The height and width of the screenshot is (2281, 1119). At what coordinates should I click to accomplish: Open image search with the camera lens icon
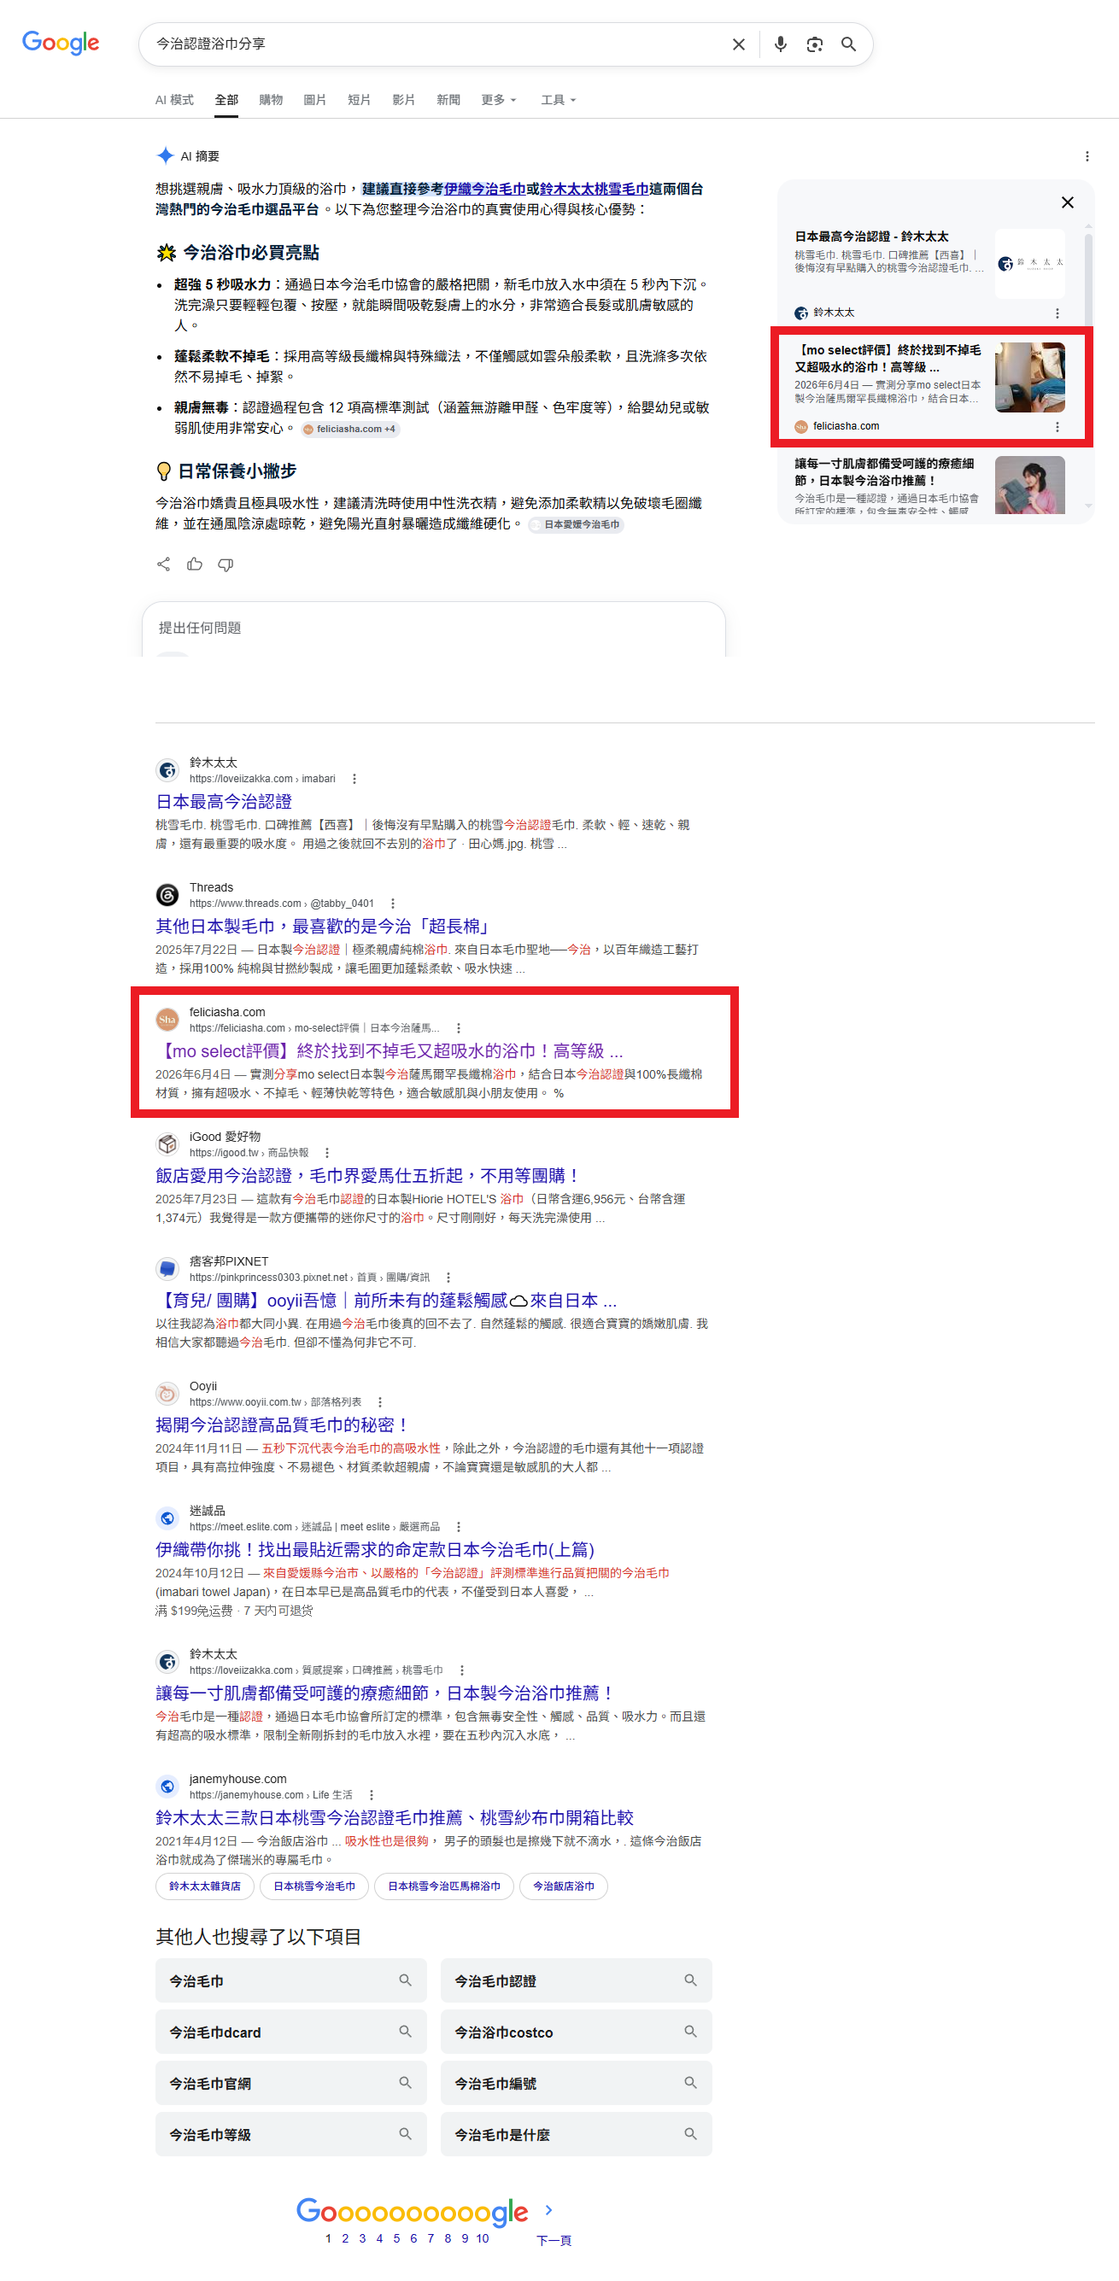point(814,44)
